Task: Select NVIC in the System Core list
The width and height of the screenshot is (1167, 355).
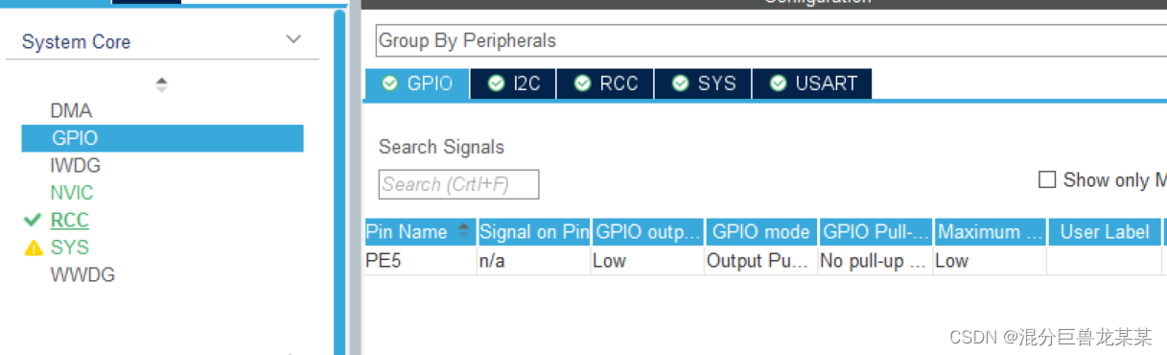Action: 72,193
